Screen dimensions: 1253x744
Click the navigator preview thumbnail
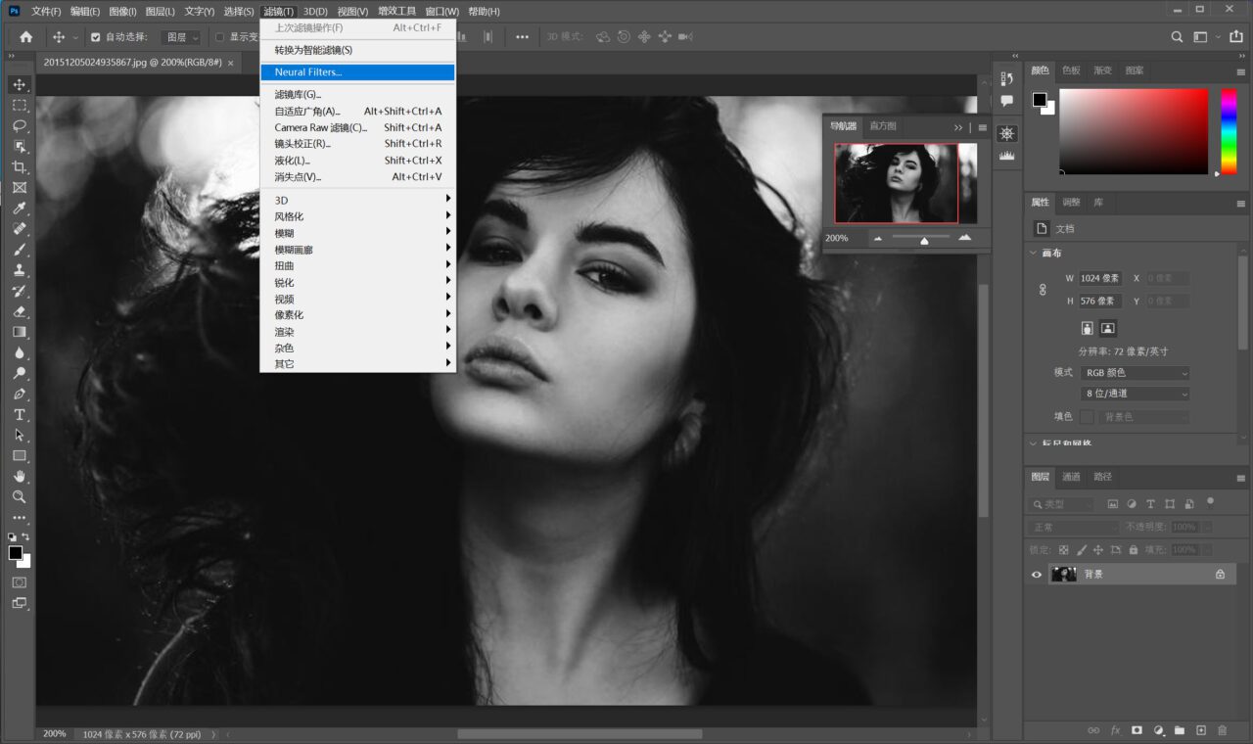point(905,183)
